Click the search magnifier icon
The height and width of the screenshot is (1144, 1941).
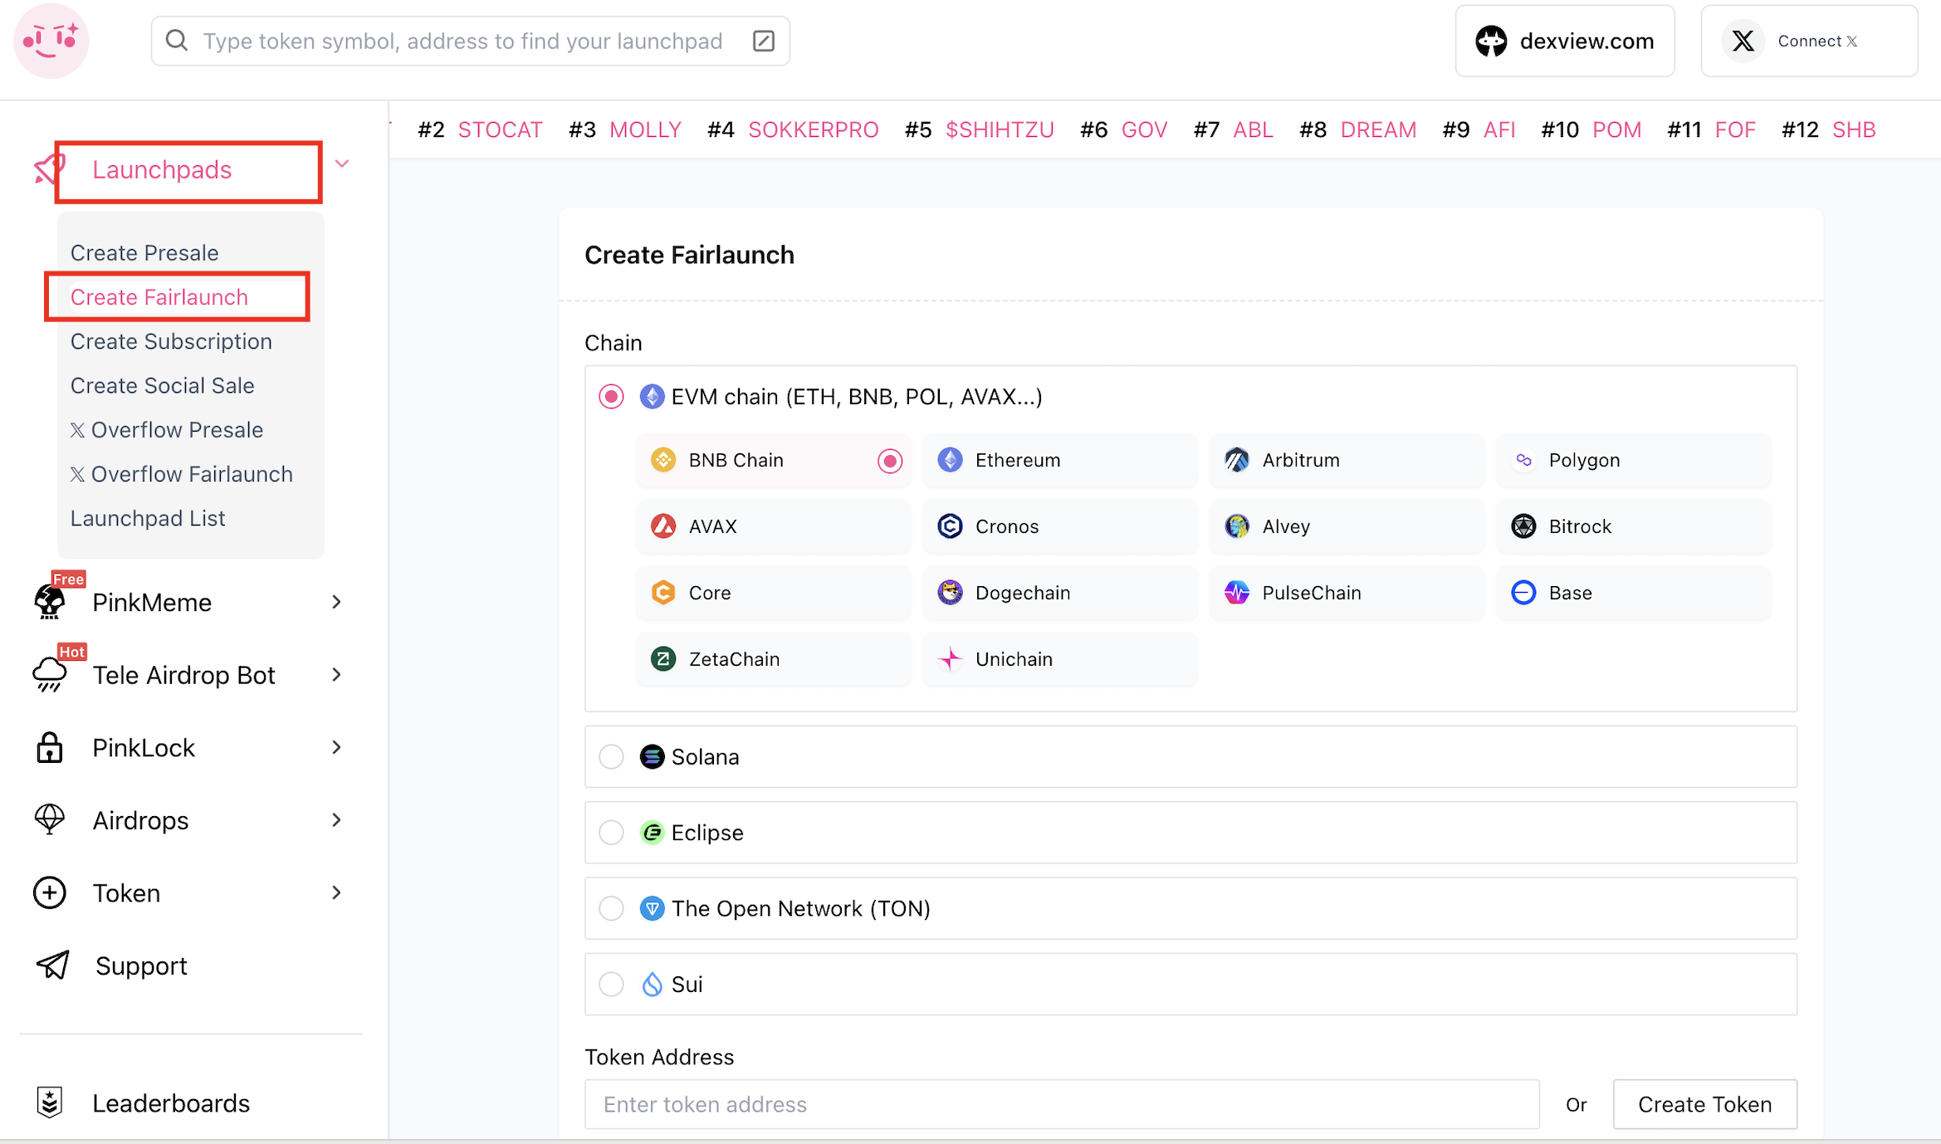[176, 41]
